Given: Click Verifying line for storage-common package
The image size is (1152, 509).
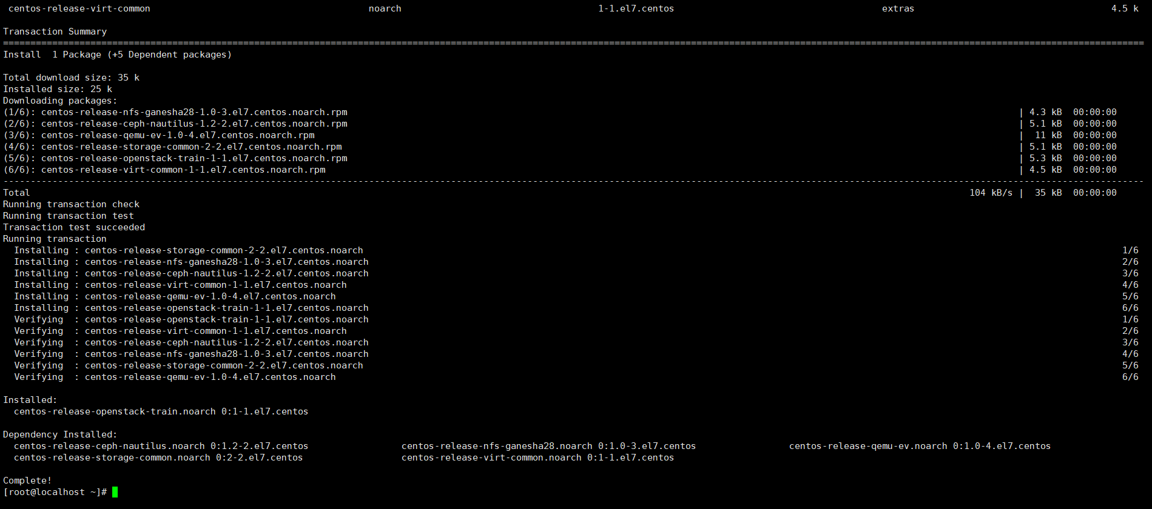Looking at the screenshot, I should pos(189,365).
